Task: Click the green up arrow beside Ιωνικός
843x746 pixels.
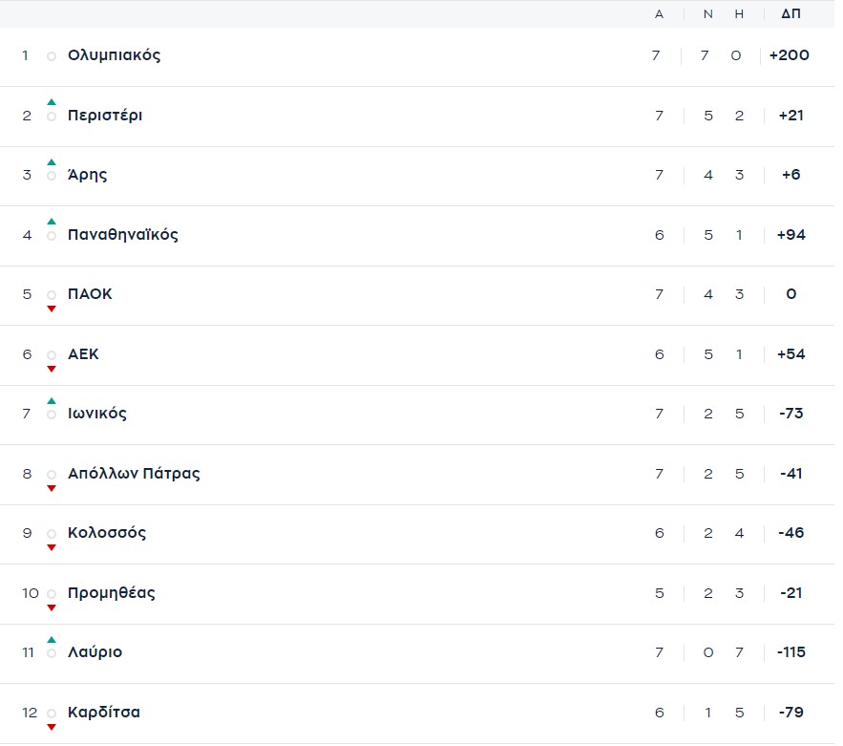Action: tap(52, 401)
